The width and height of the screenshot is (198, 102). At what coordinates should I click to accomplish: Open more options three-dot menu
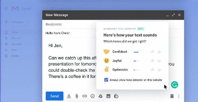tap(179, 96)
